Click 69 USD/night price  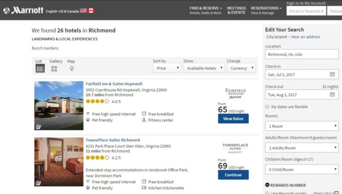point(231,166)
